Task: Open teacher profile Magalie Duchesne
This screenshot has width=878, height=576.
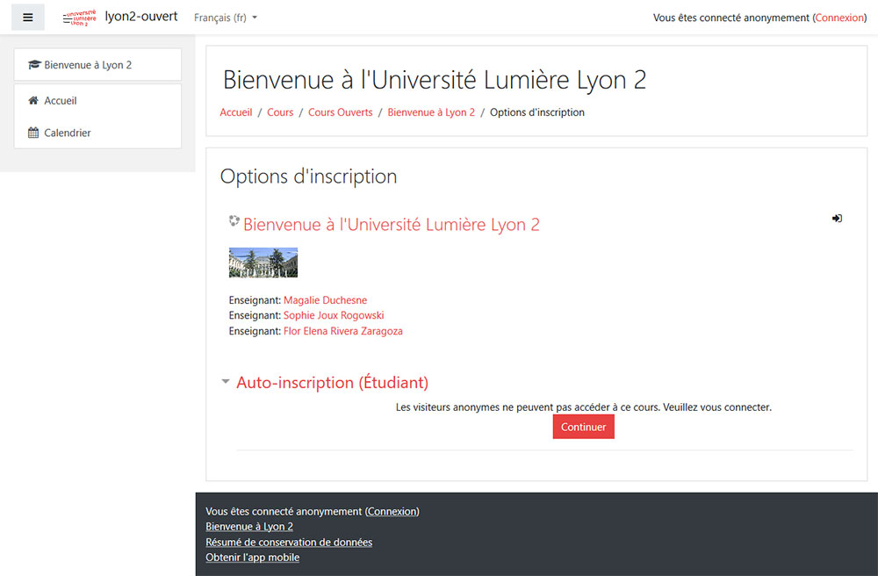Action: point(326,300)
